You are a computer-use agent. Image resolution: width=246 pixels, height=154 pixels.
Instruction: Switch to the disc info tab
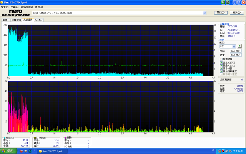pyautogui.click(x=16, y=20)
